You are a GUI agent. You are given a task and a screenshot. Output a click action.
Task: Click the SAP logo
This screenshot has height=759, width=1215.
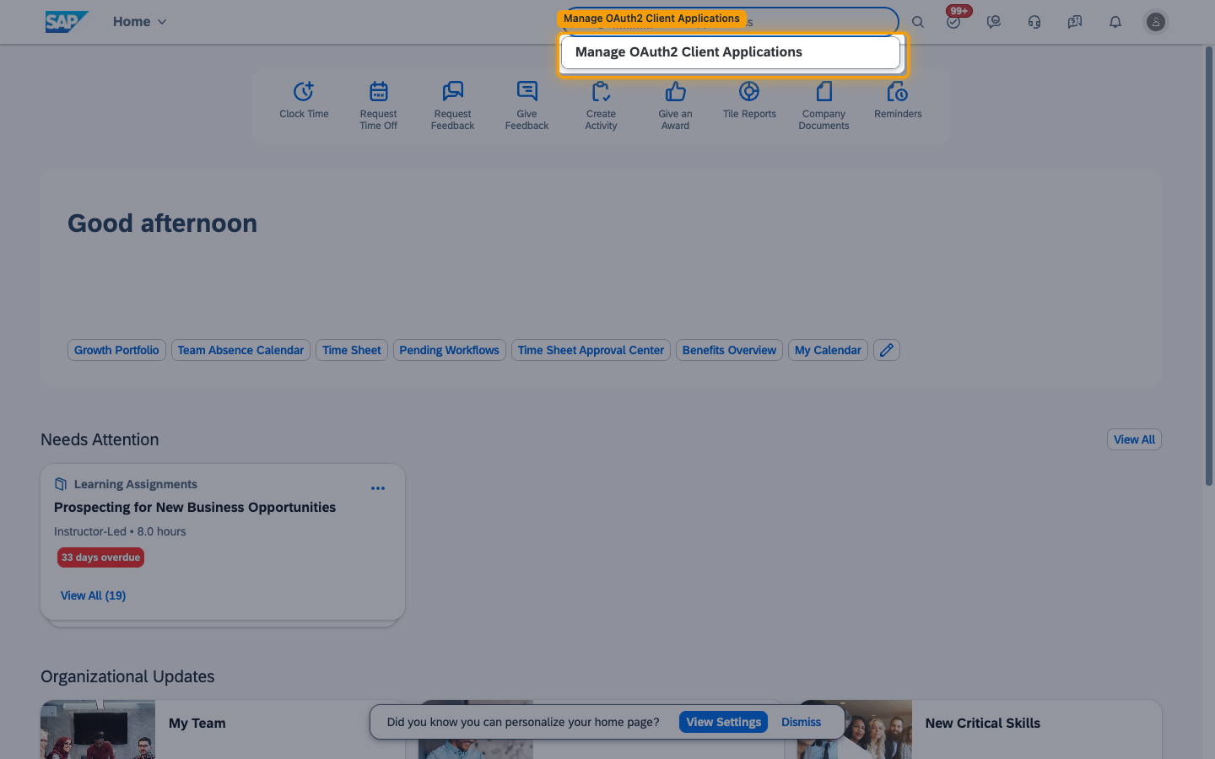[67, 22]
